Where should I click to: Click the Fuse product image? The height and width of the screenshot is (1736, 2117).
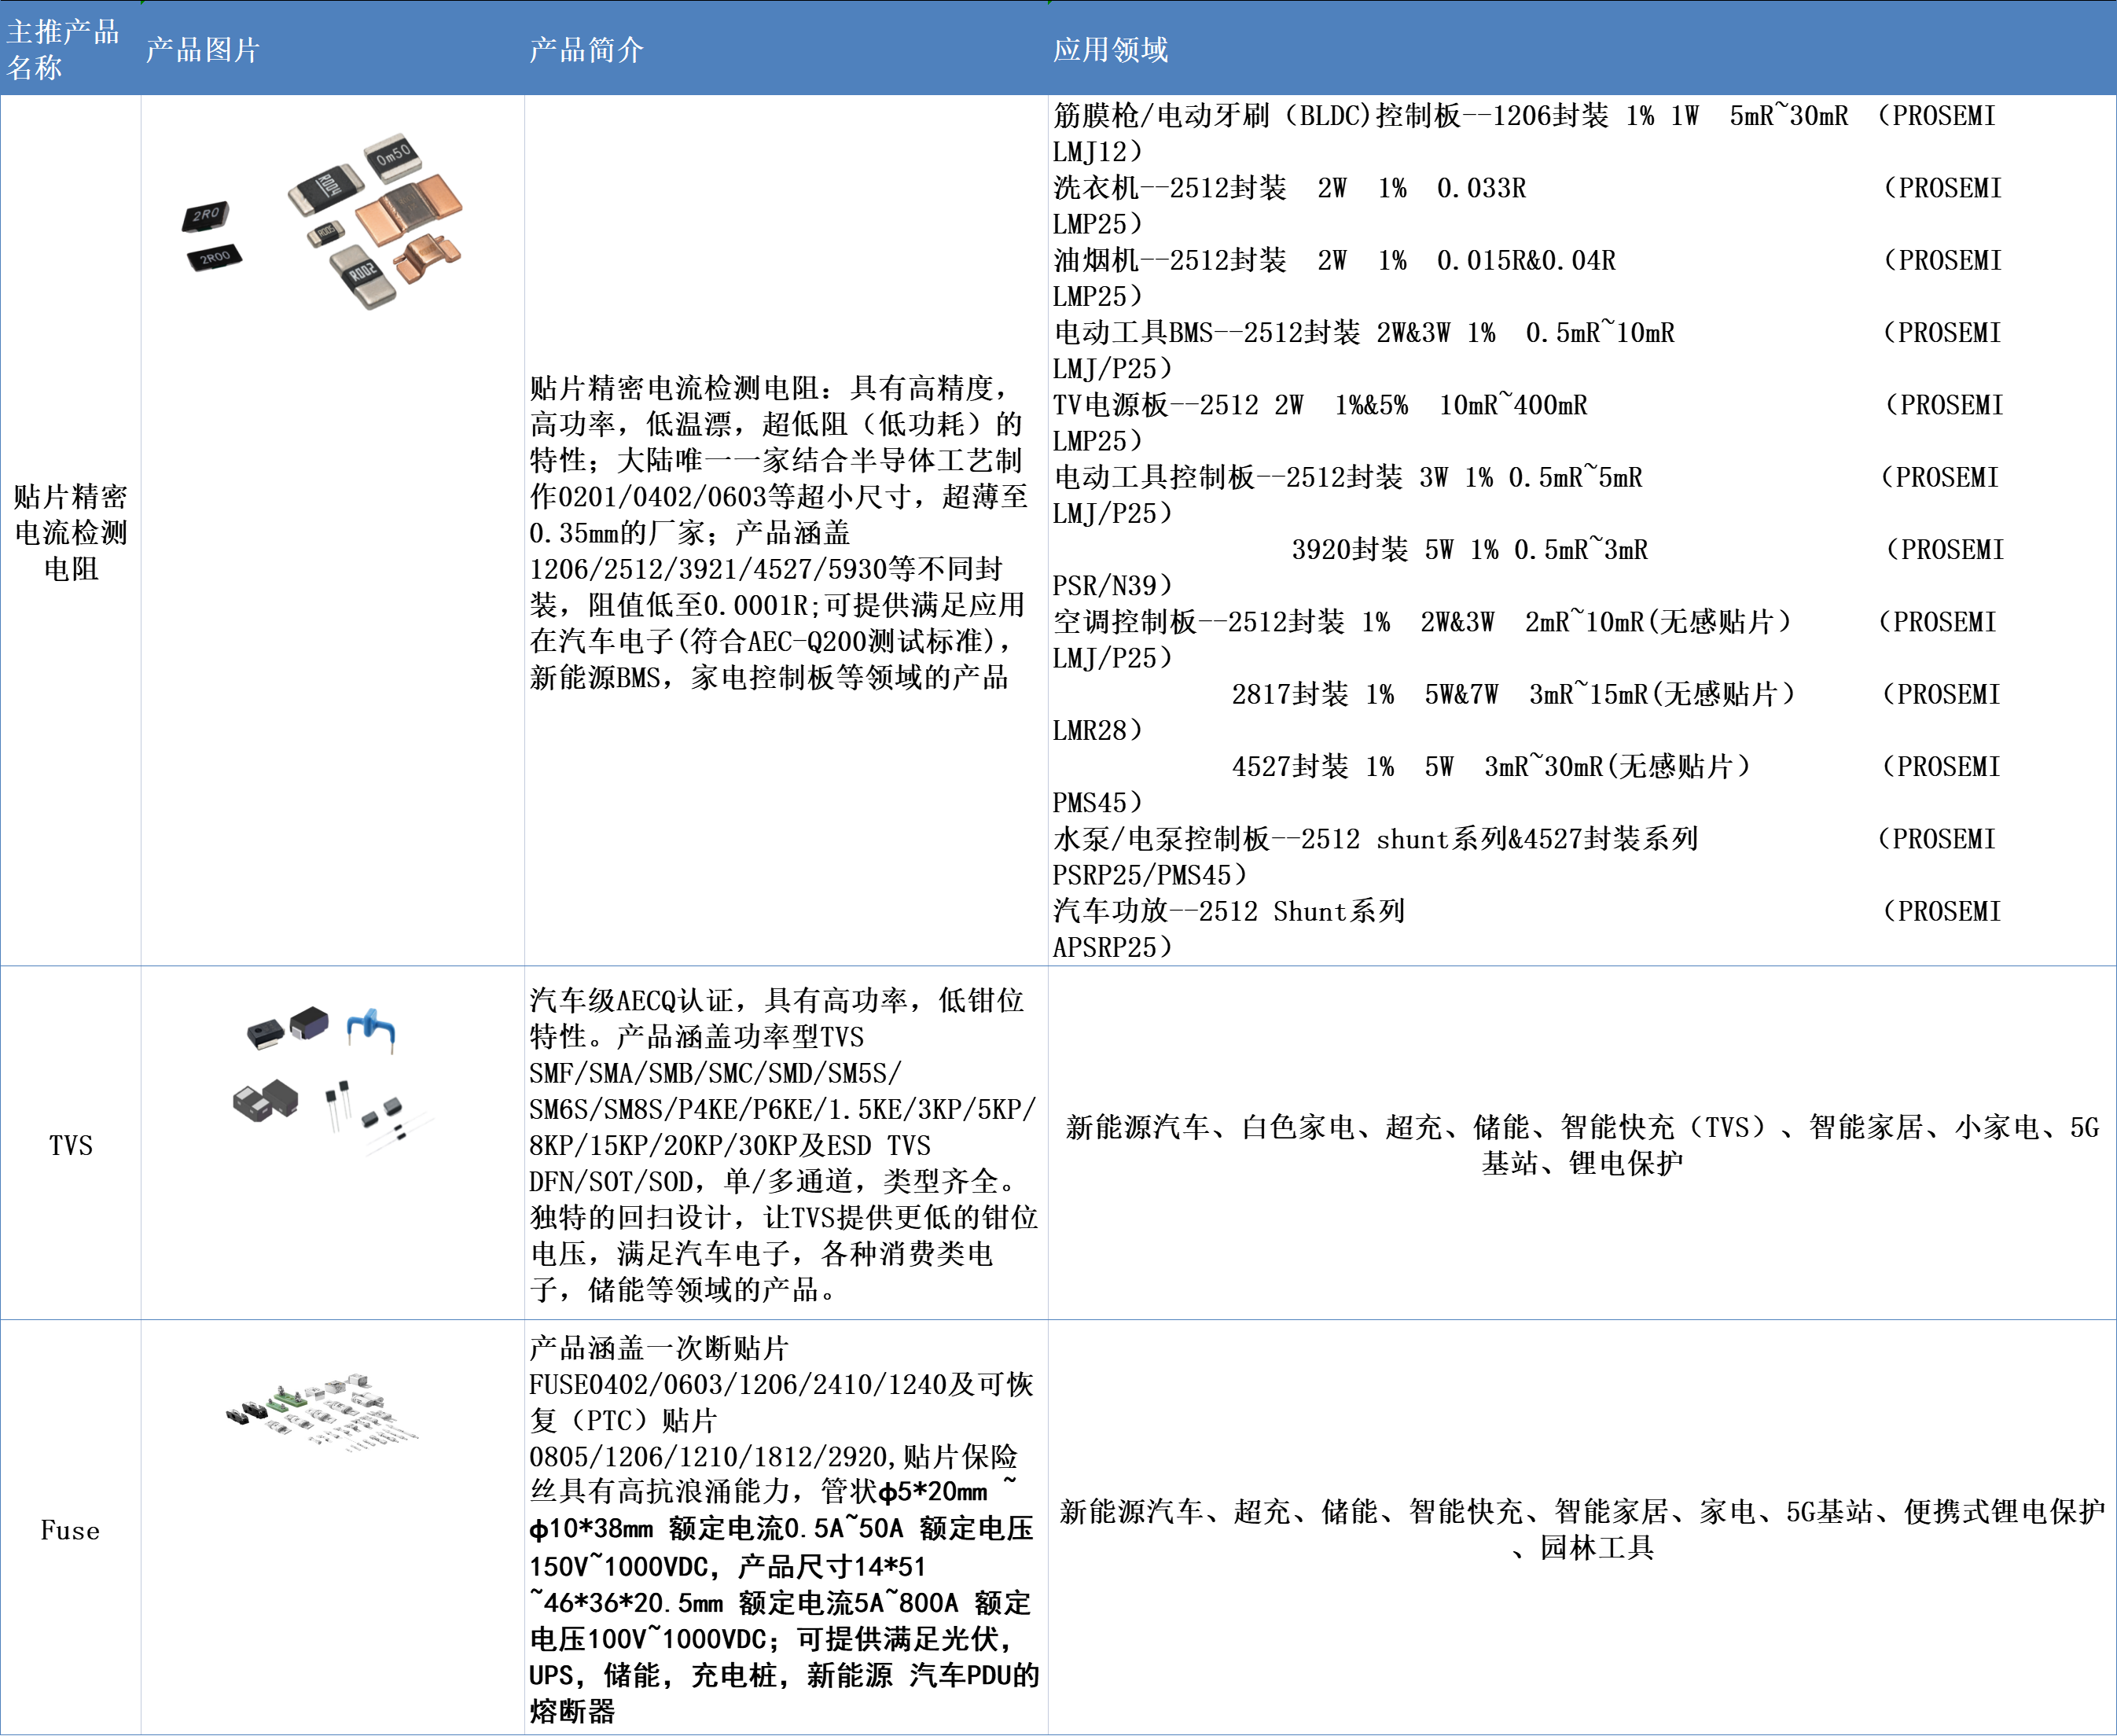pos(322,1411)
